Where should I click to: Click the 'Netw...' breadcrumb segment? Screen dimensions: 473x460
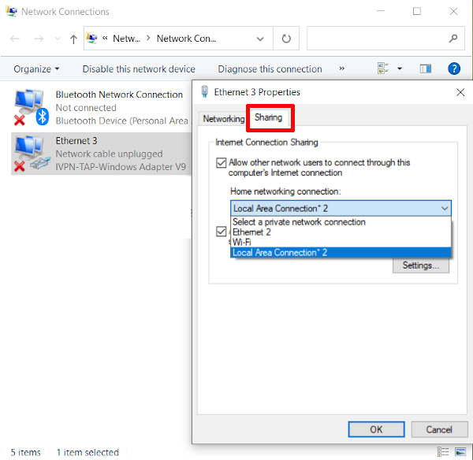(126, 39)
